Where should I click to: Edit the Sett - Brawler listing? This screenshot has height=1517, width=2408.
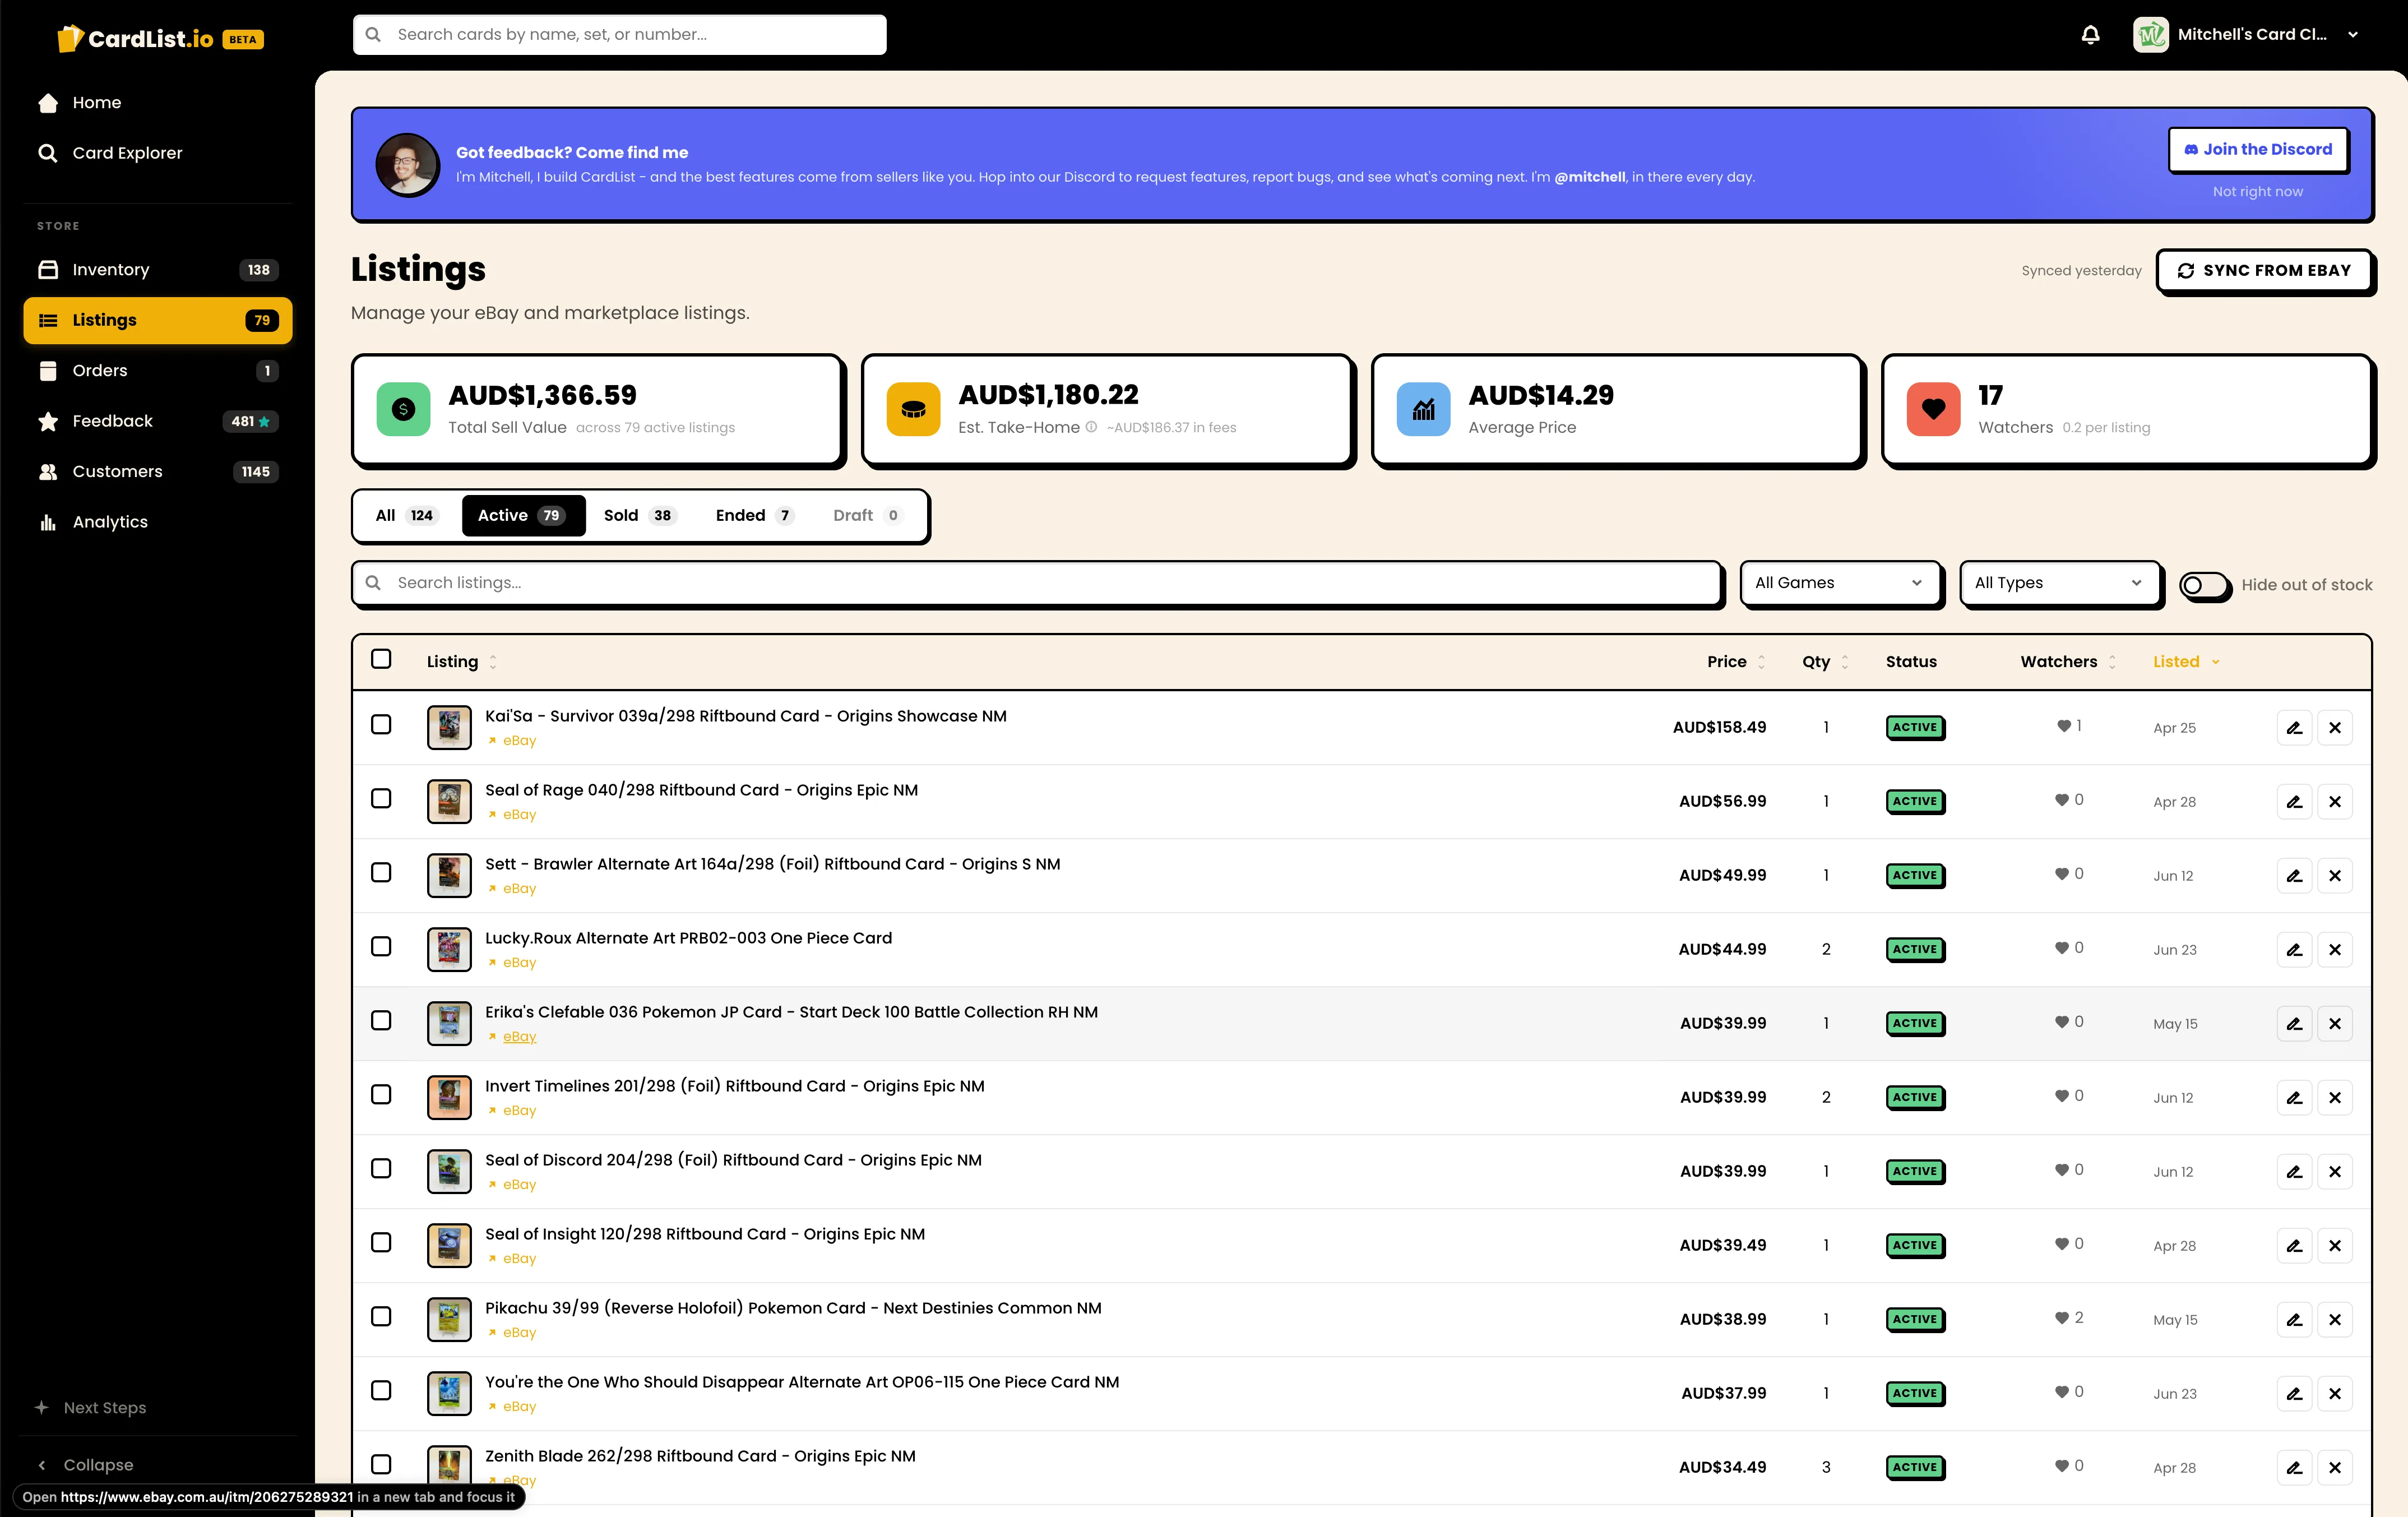coord(2294,876)
